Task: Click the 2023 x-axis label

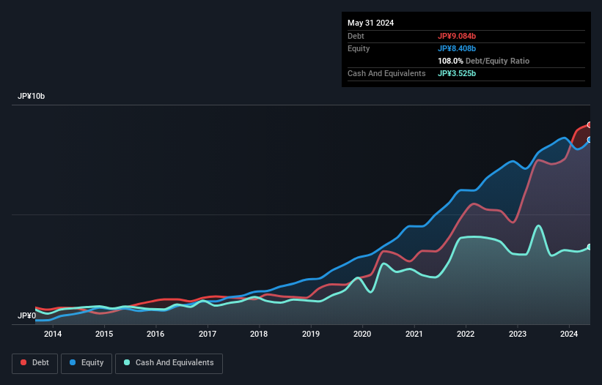Action: (x=518, y=334)
